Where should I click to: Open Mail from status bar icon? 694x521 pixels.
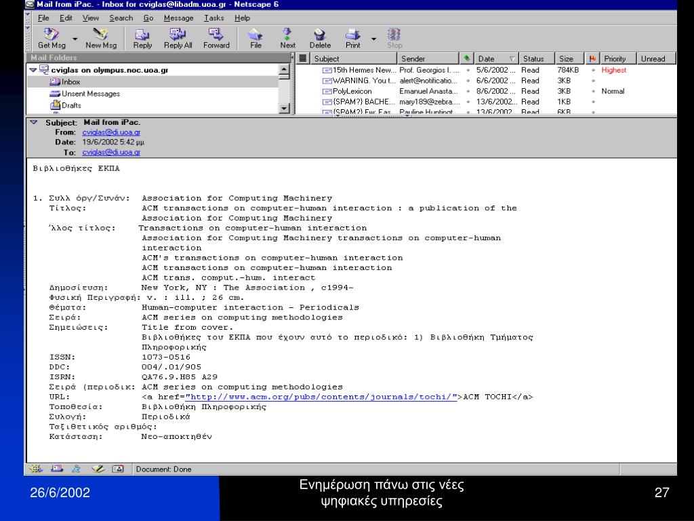[x=56, y=469]
